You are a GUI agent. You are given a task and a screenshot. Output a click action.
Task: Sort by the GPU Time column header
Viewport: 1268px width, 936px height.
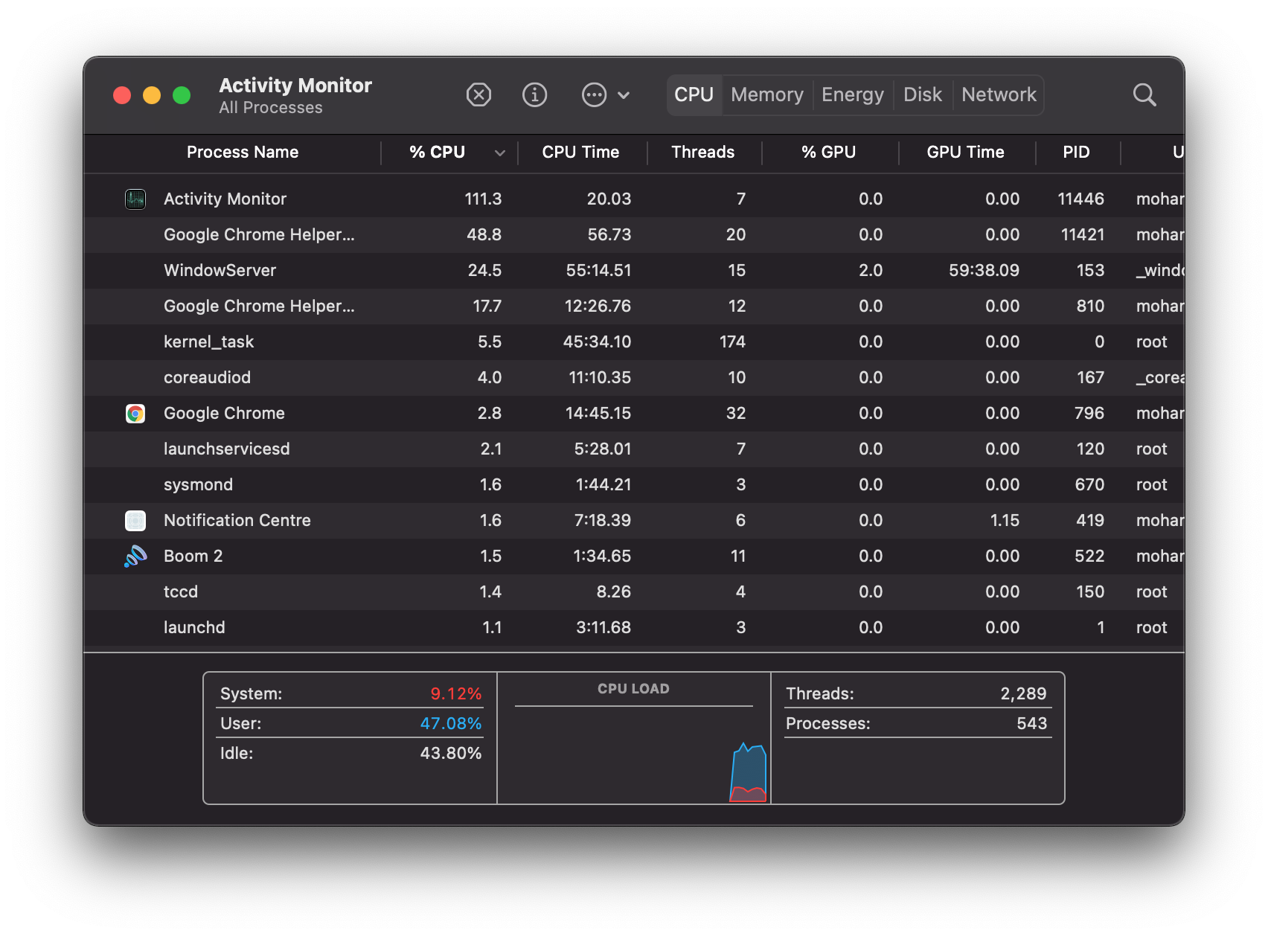[966, 153]
